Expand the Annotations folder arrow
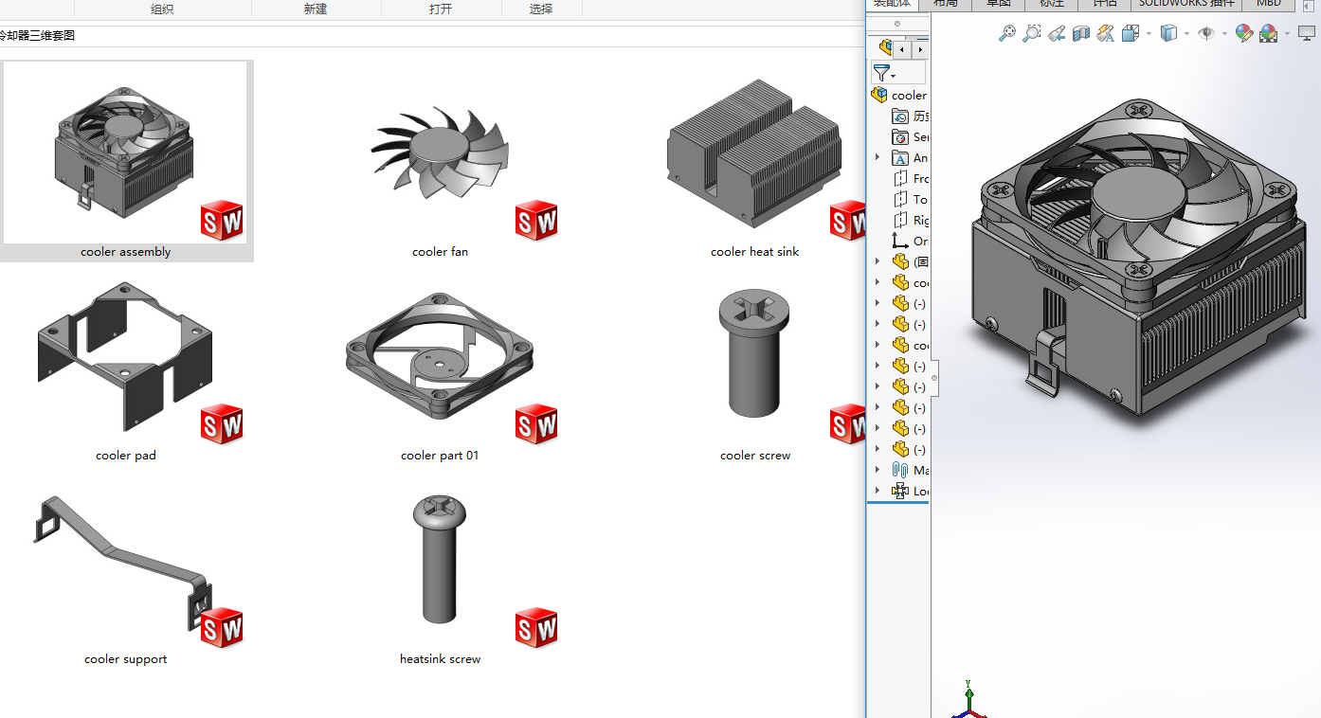The width and height of the screenshot is (1321, 718). point(878,158)
